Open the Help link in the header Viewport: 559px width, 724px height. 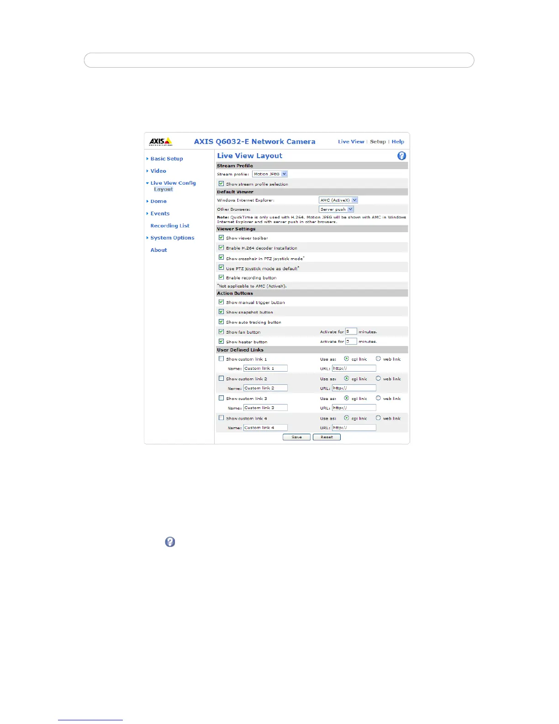pyautogui.click(x=398, y=142)
